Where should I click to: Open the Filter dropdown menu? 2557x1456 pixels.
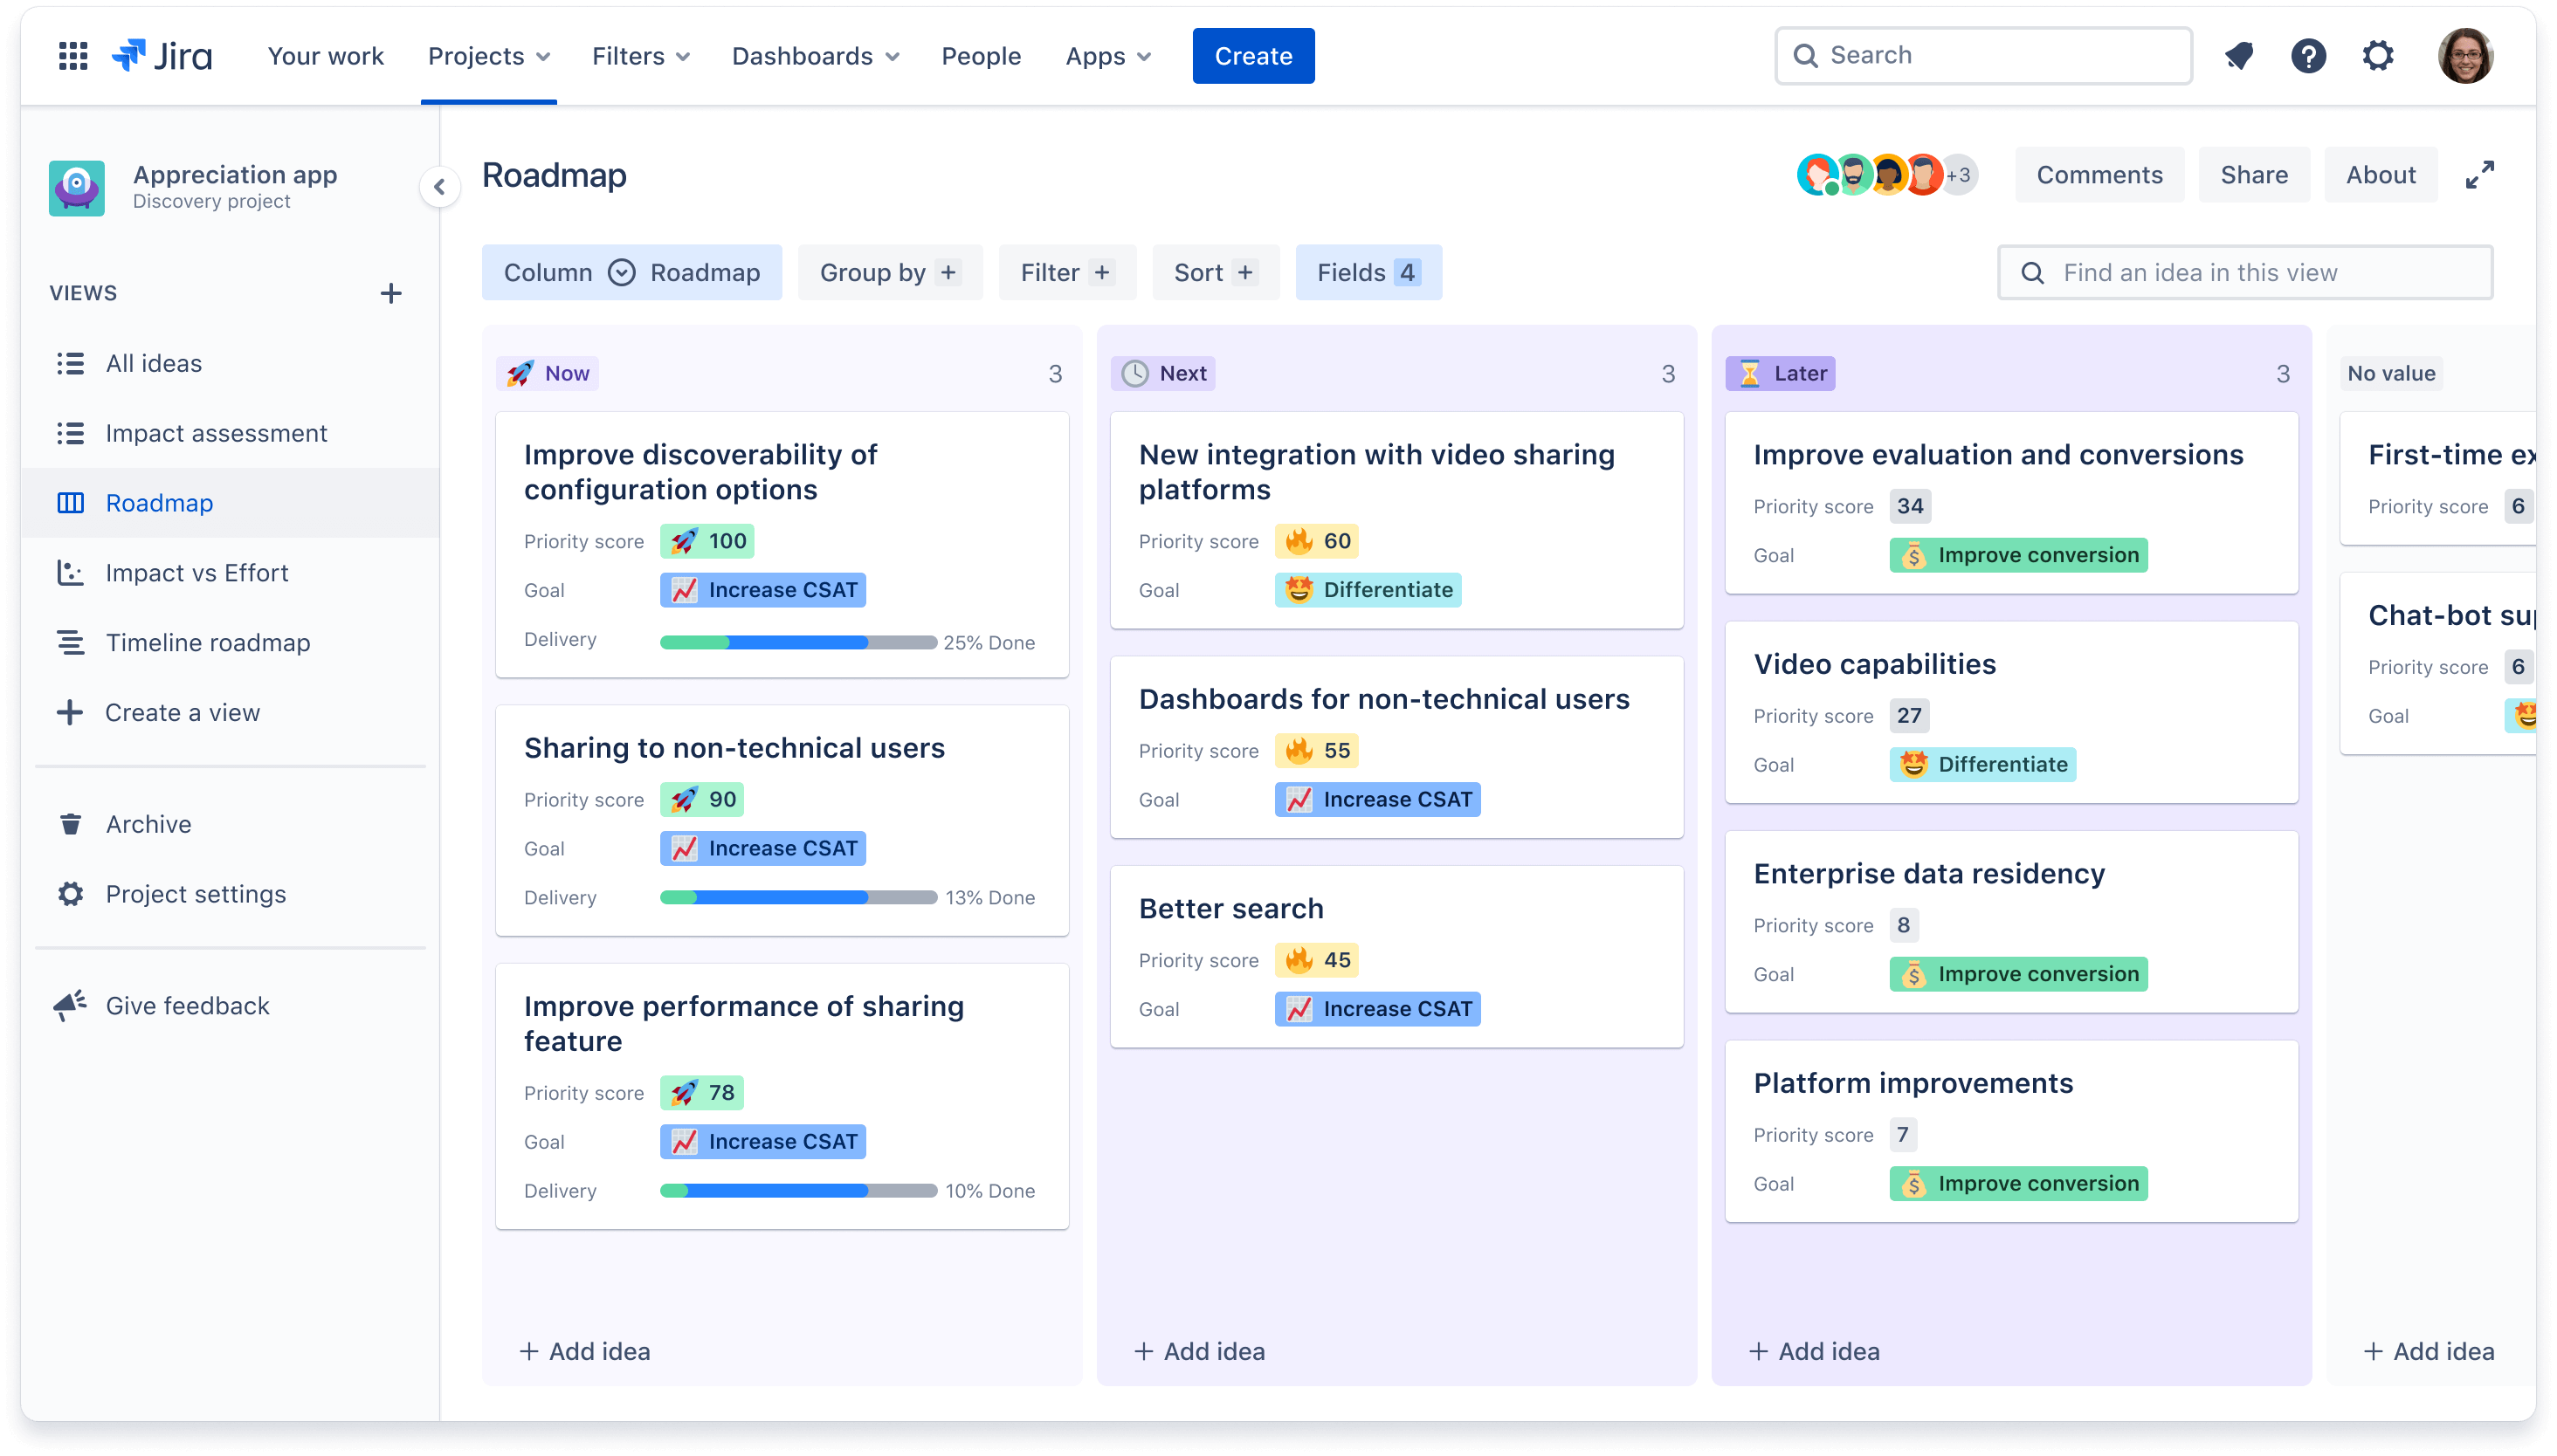click(1066, 272)
